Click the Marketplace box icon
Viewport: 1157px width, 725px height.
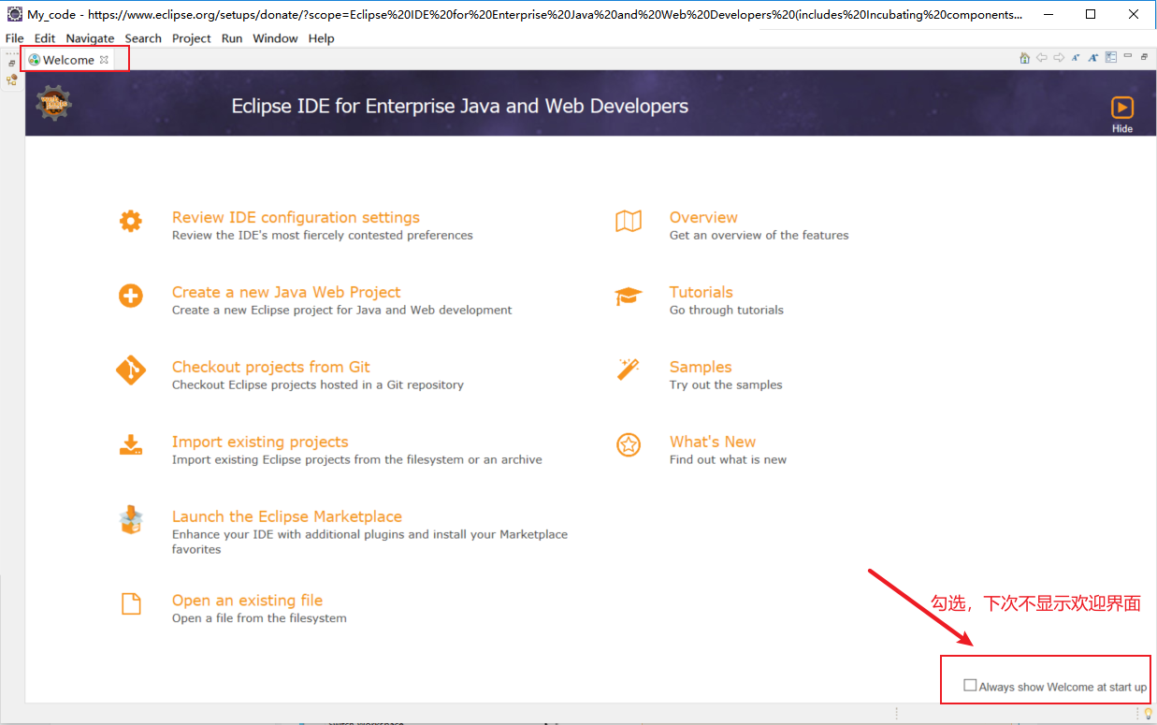point(131,520)
